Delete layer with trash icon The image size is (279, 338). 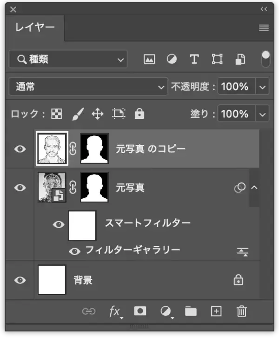(x=241, y=311)
